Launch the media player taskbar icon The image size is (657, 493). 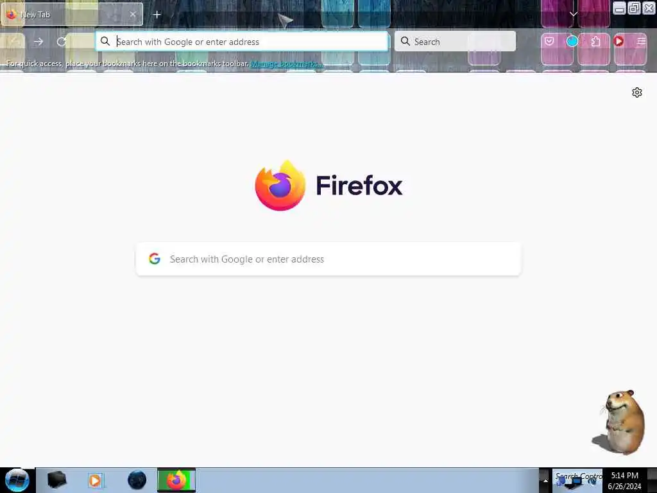click(x=95, y=480)
